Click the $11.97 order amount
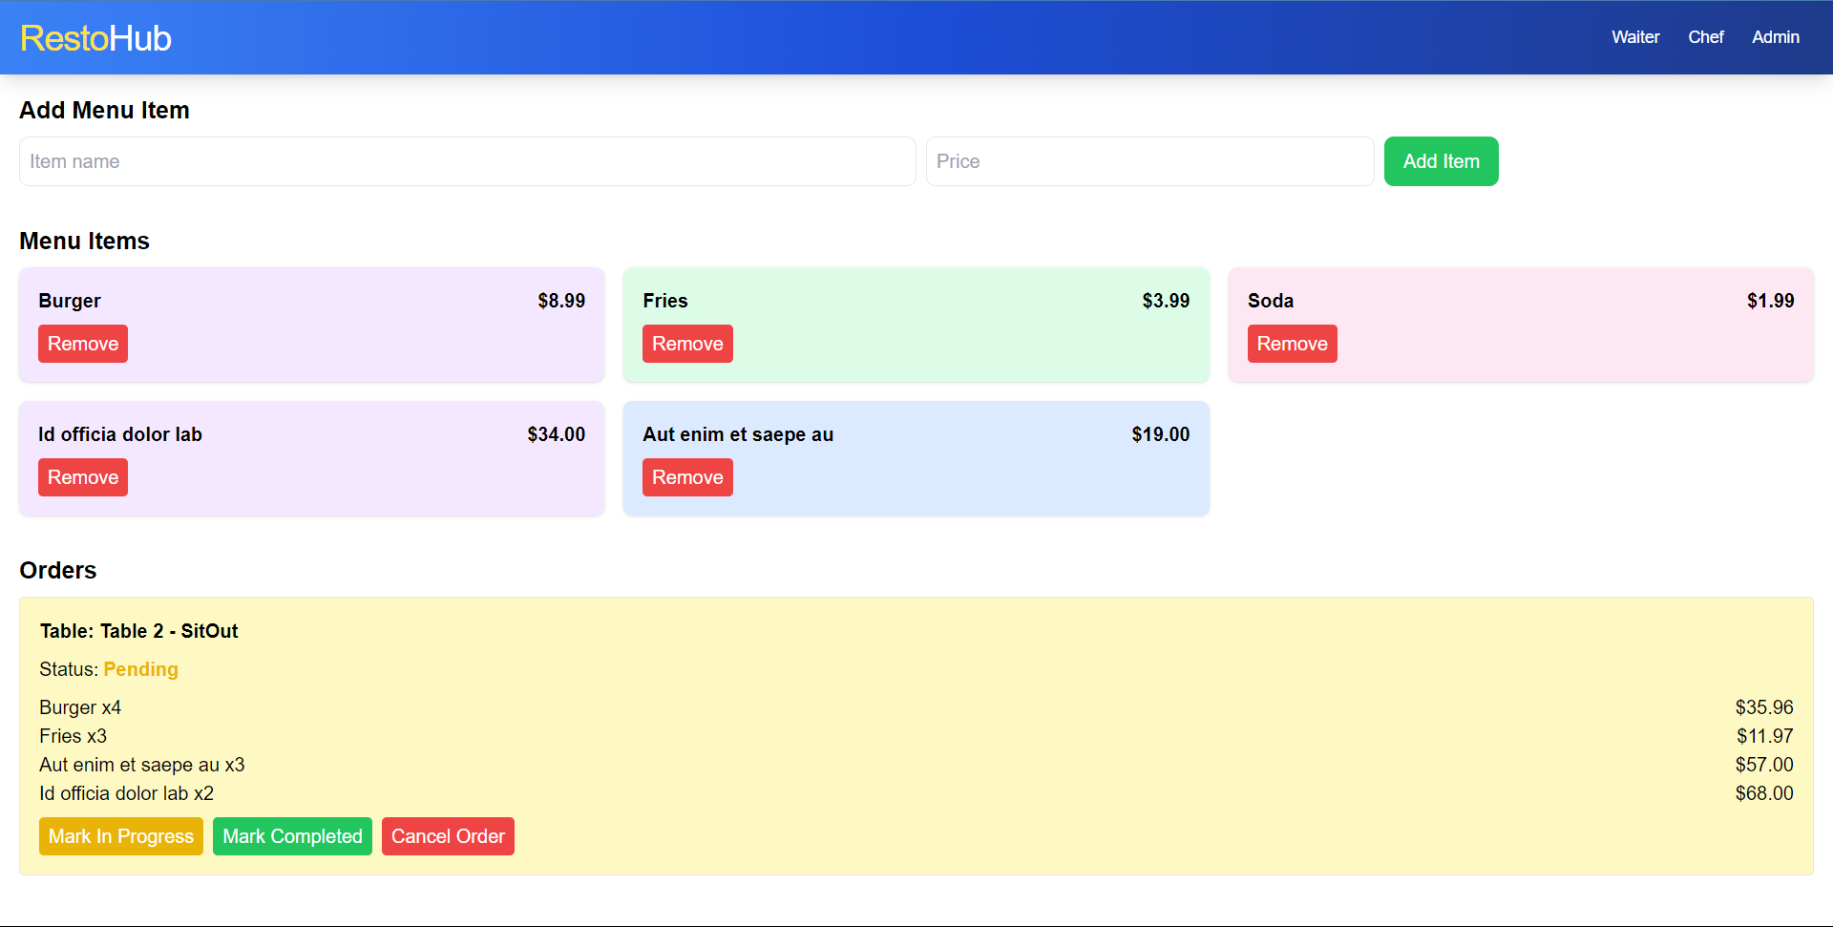Screen dimensions: 1833x927 (x=1765, y=736)
